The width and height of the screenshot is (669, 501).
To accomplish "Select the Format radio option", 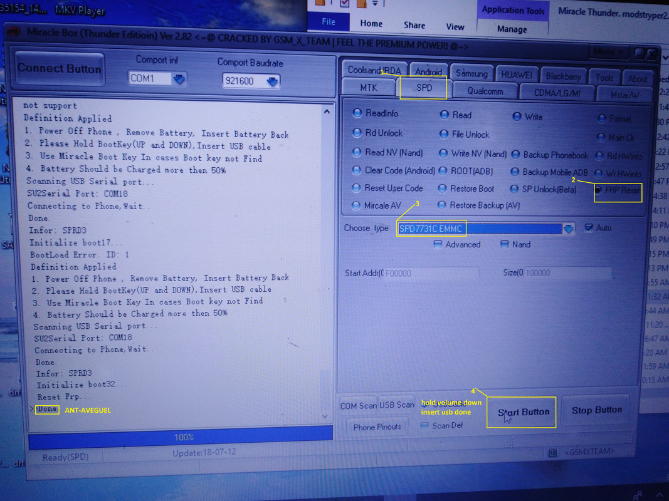I will coord(615,119).
